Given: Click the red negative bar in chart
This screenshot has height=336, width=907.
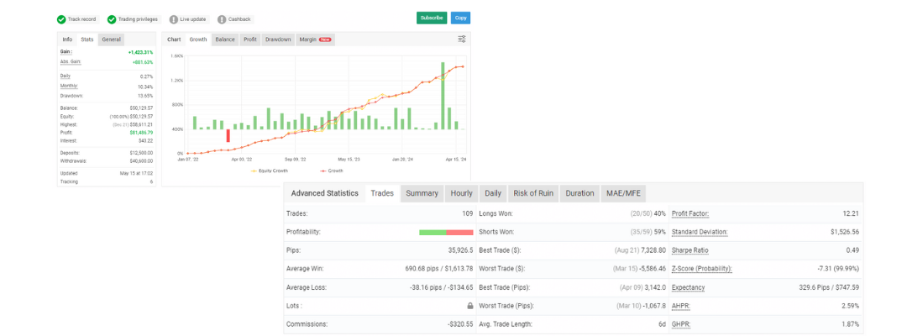Looking at the screenshot, I should coord(228,135).
